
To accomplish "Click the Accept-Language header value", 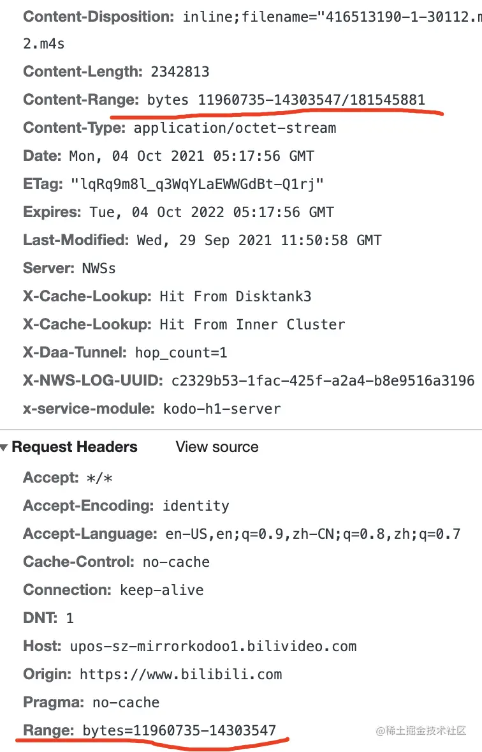I will [313, 534].
